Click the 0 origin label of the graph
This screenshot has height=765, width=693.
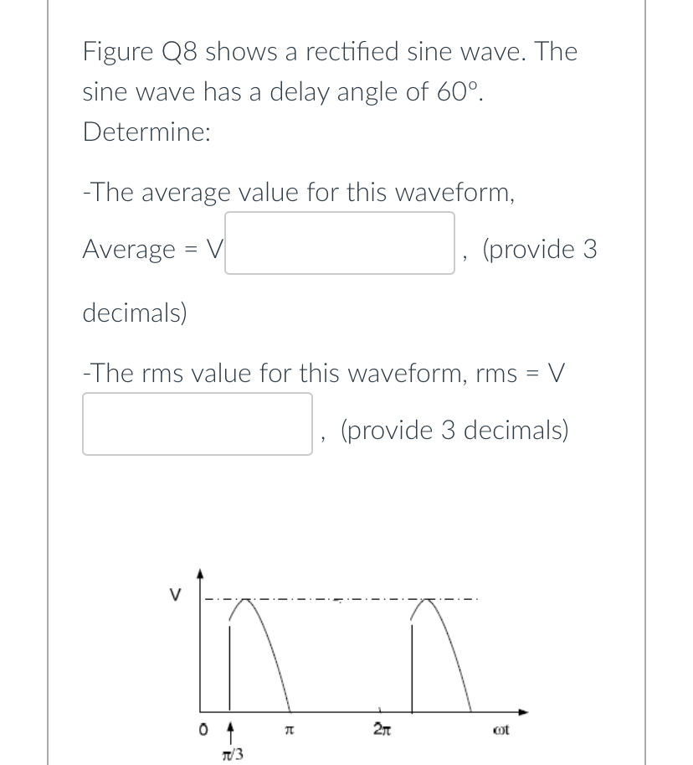203,728
